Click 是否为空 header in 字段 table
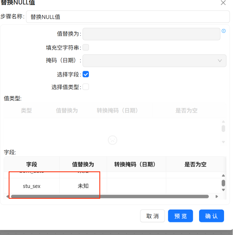This screenshot has width=233, height=235. 195,164
